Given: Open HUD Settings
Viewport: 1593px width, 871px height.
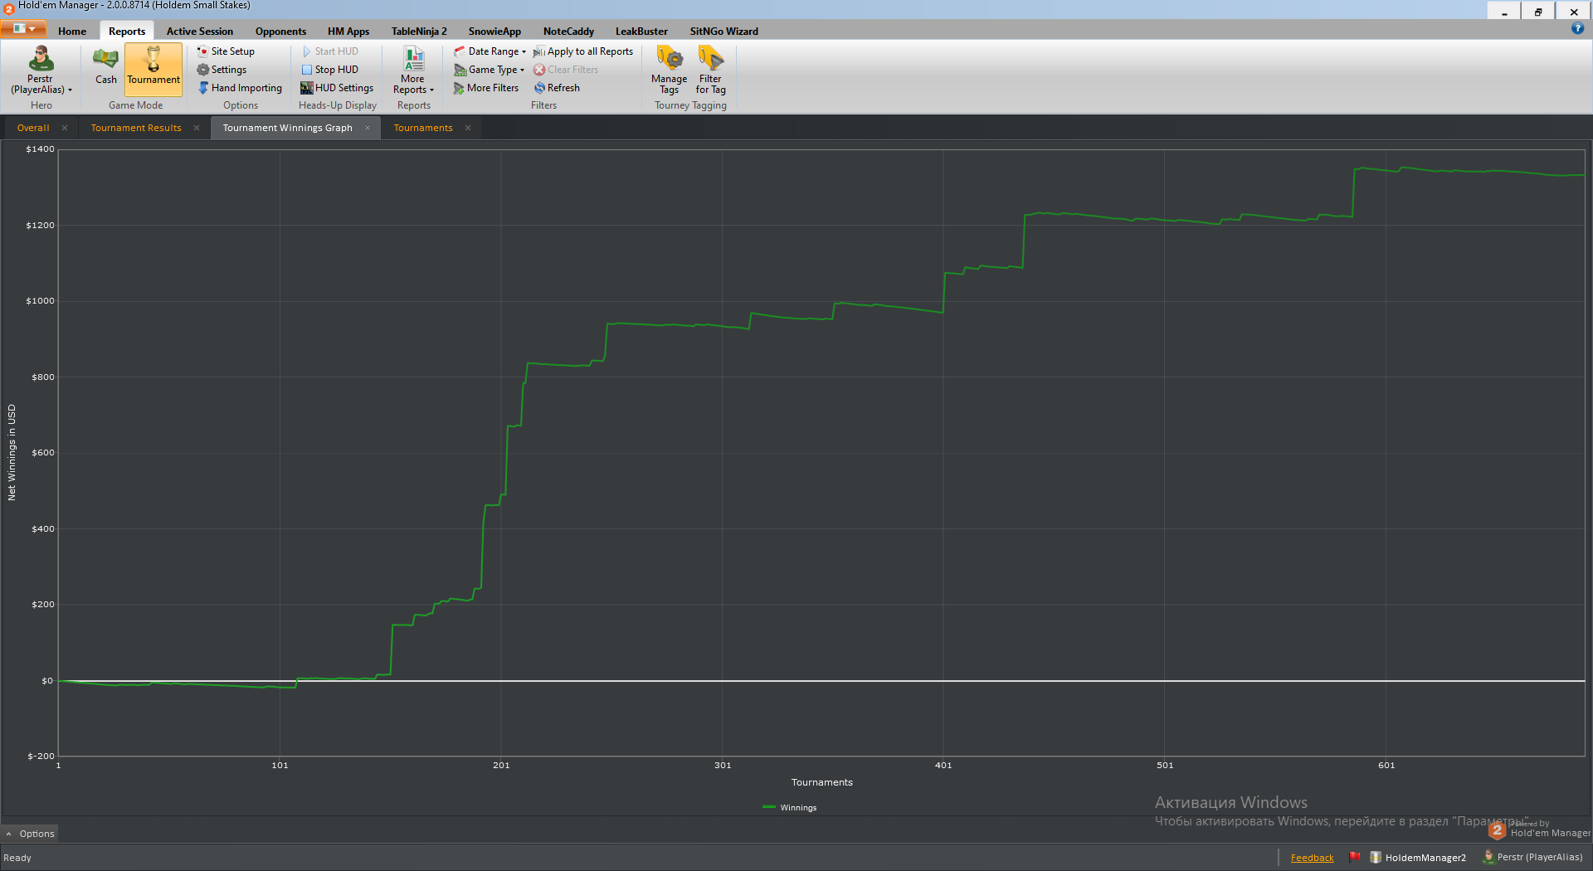Looking at the screenshot, I should click(x=337, y=88).
